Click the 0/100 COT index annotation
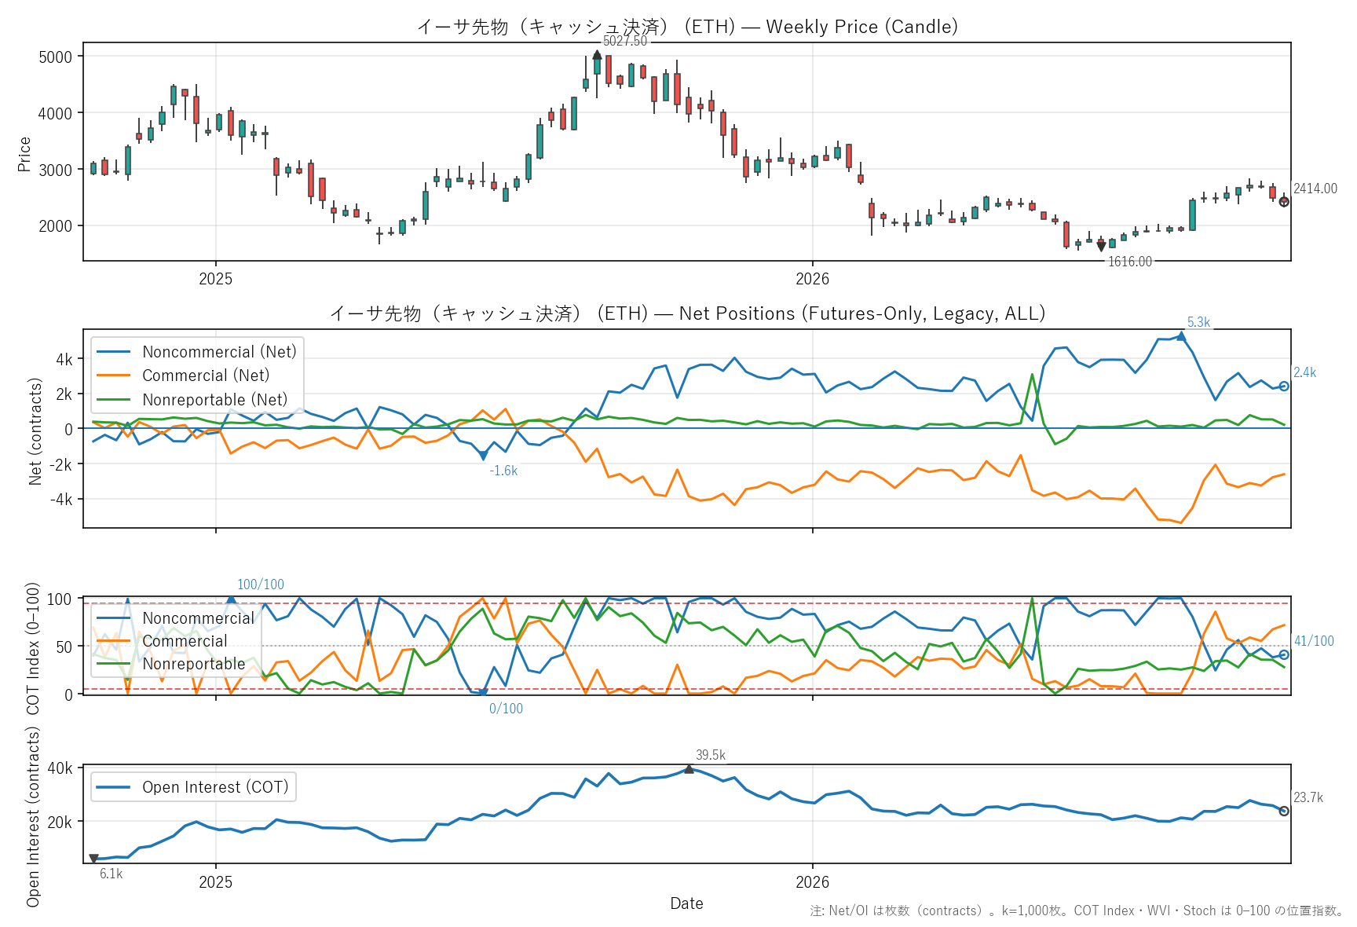The image size is (1357, 927). tap(506, 709)
